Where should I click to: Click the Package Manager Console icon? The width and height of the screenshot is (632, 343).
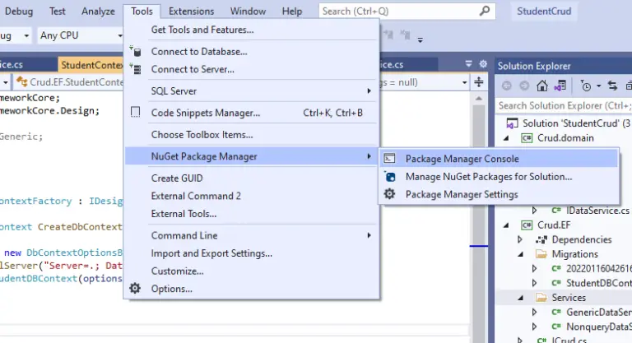click(390, 158)
